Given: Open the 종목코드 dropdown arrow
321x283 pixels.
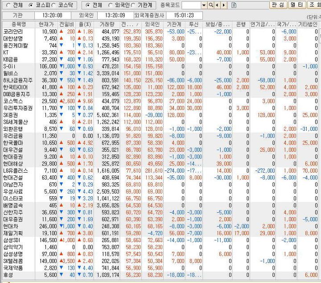Looking at the screenshot, I should 204,5.
